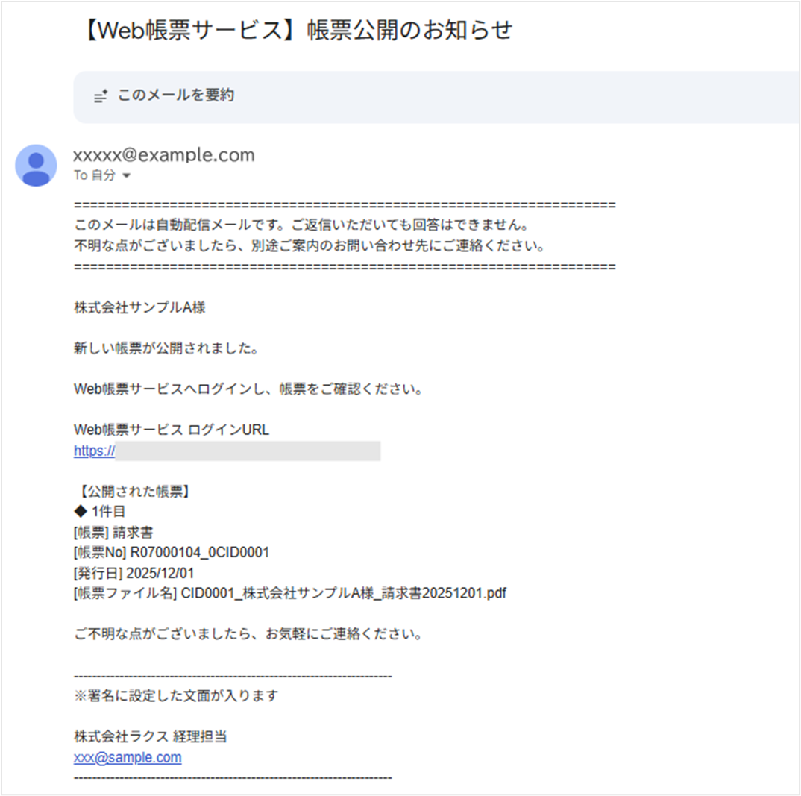Click the 【公開された帳票】 heading
801x796 pixels.
(x=133, y=492)
